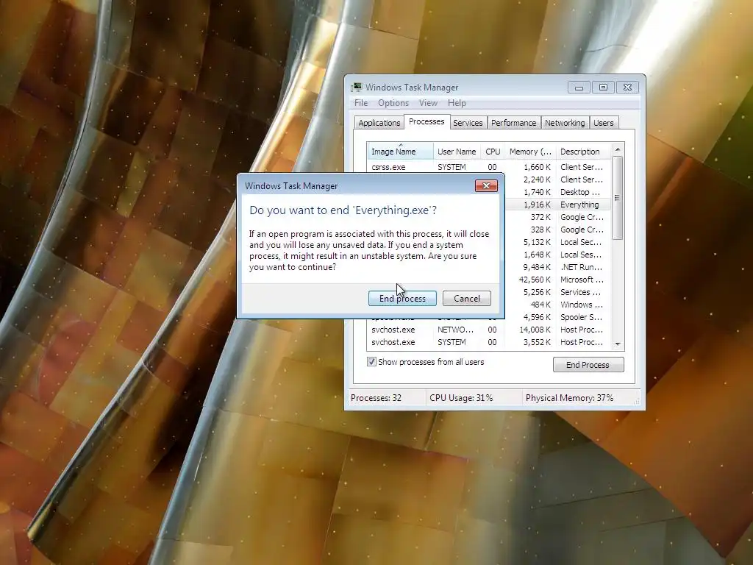Screen dimensions: 753x565
Task: Click CPU Usage: 31% in status bar
Action: coord(461,398)
